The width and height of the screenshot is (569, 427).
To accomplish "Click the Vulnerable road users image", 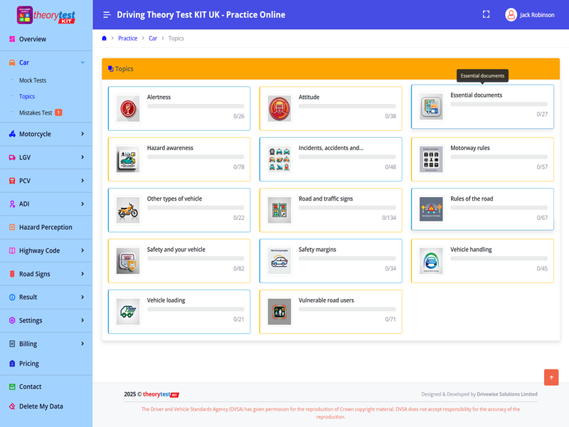I will [x=280, y=312].
